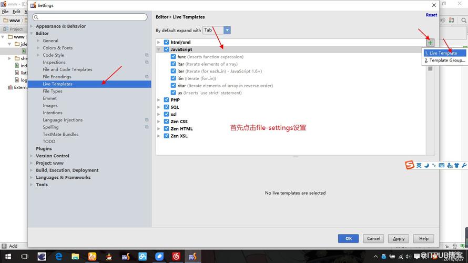Viewport: 468px width, 263px height.
Task: Expand Version Control settings node
Action: point(32,156)
